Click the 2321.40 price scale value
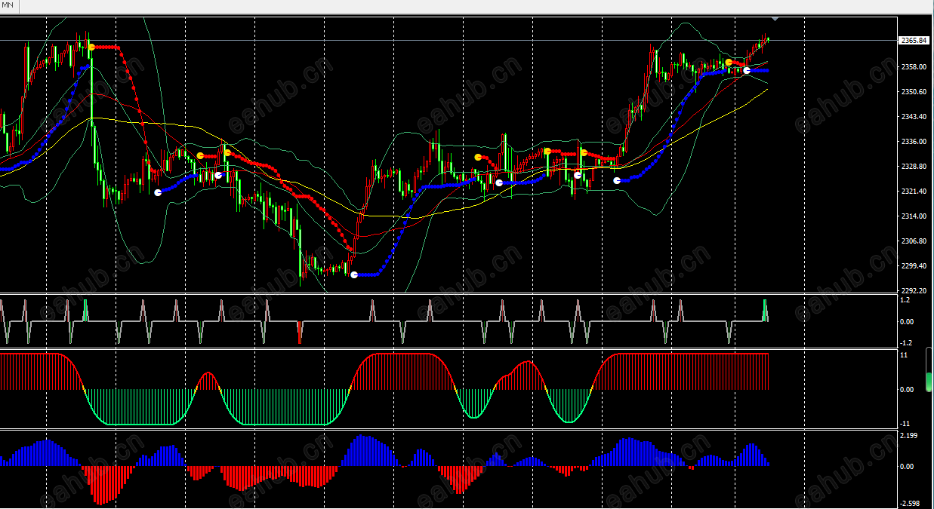The height and width of the screenshot is (509, 934). tap(914, 192)
